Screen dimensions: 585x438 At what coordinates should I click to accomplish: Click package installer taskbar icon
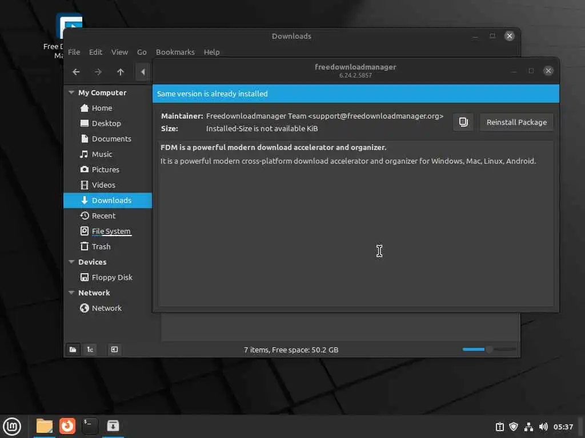point(113,426)
